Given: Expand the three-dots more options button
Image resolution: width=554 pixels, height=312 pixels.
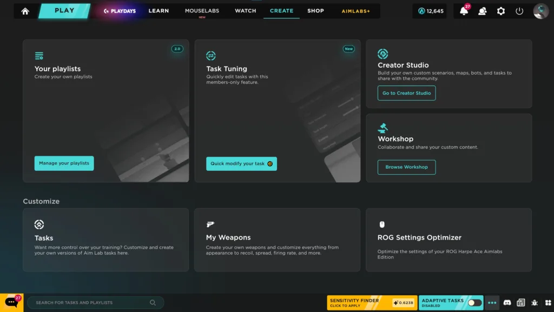Looking at the screenshot, I should click(x=492, y=303).
